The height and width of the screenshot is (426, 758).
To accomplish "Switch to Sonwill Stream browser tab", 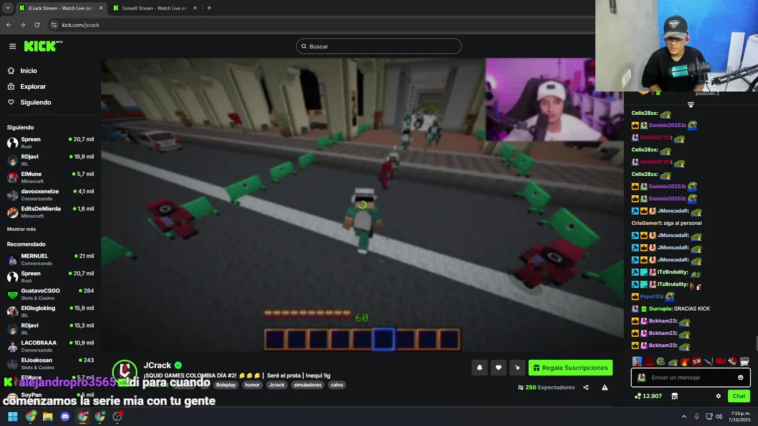I will [154, 8].
